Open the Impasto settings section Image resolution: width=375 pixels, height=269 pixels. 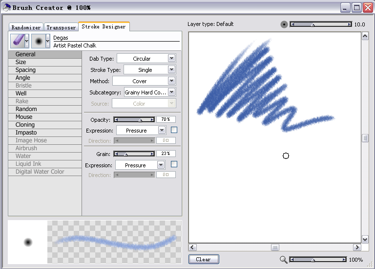click(x=45, y=133)
